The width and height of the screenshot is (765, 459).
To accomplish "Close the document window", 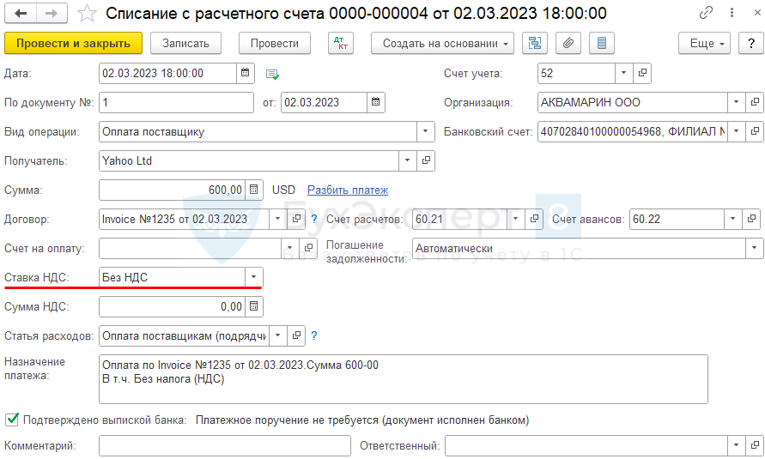I will click(756, 13).
